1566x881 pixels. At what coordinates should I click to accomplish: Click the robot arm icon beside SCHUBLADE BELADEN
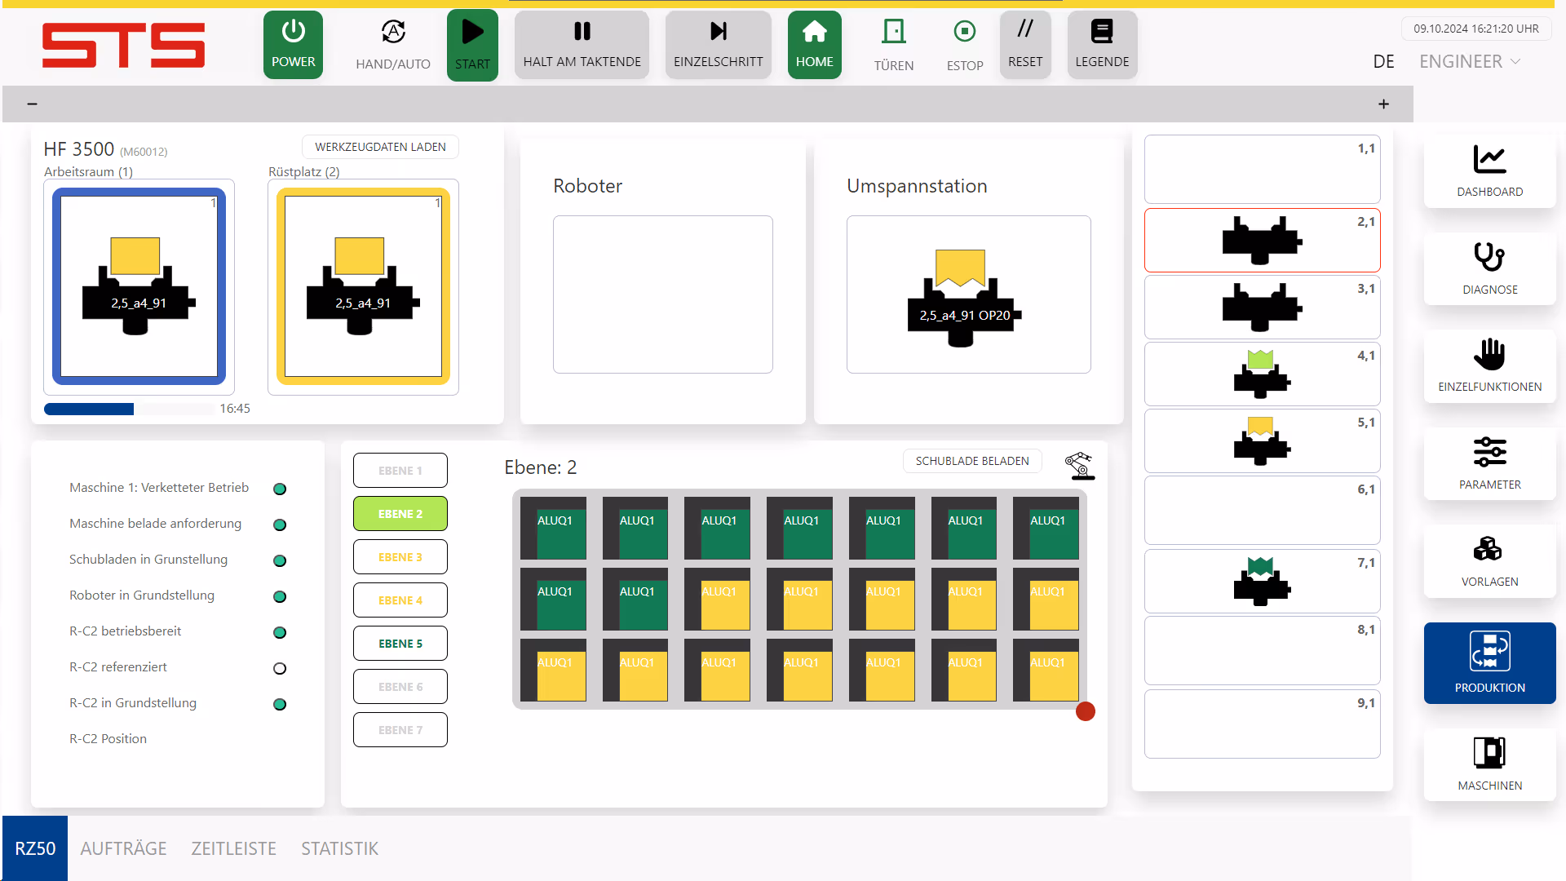point(1079,466)
